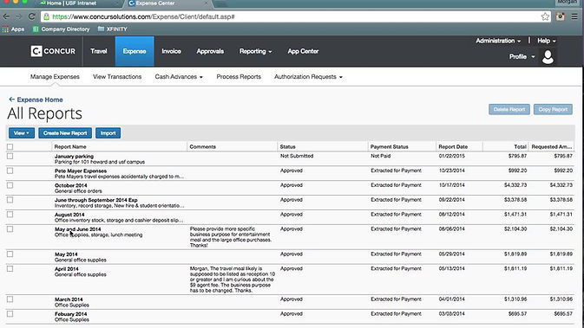Viewport: 584px width, 328px height.
Task: Check the Pete Mayer Expenses checkbox
Action: [x=10, y=170]
